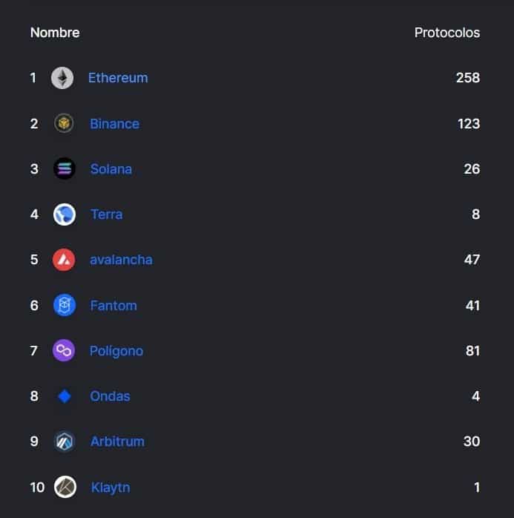The width and height of the screenshot is (514, 518).
Task: Open the Ethereum chain link
Action: 118,78
